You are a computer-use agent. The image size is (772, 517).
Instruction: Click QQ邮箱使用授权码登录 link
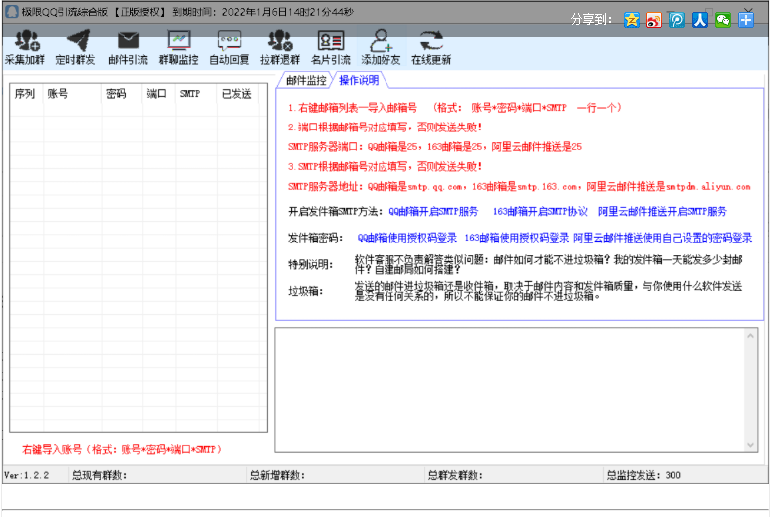(x=407, y=238)
